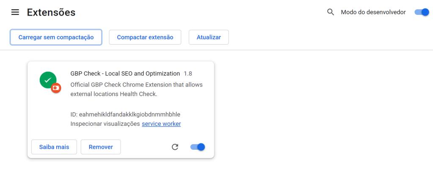Click Carregar sem compactação button
Screen dimensions: 433x186
coord(56,37)
